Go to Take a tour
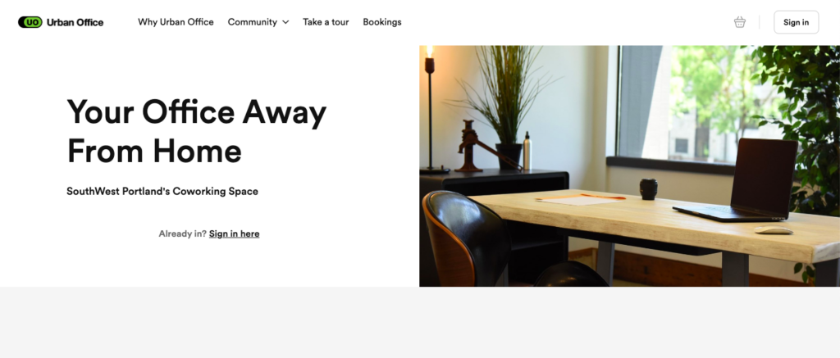 point(326,22)
